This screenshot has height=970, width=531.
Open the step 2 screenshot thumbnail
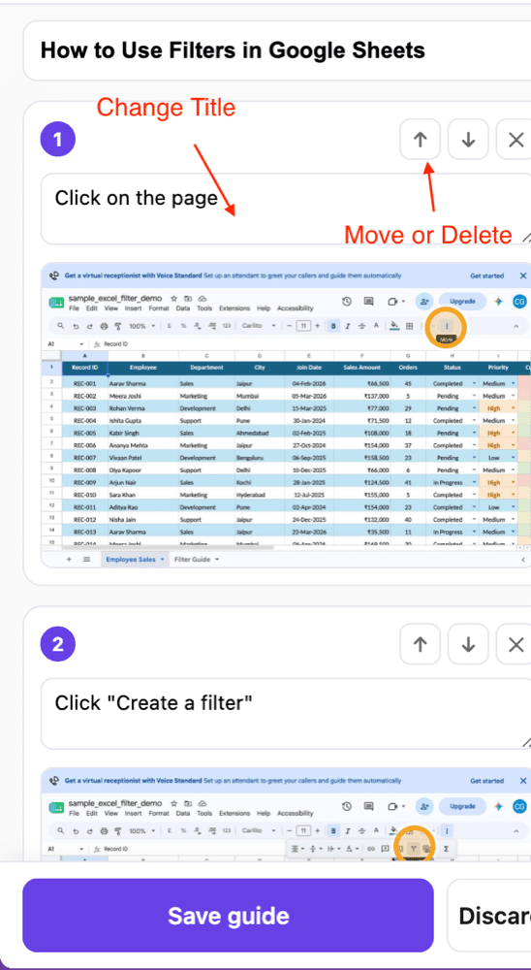tap(286, 814)
